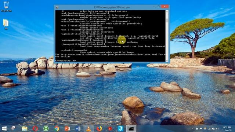Viewport: 235px width, 132px height.
Task: Open the green chat app taskbar icon
Action: point(46,129)
